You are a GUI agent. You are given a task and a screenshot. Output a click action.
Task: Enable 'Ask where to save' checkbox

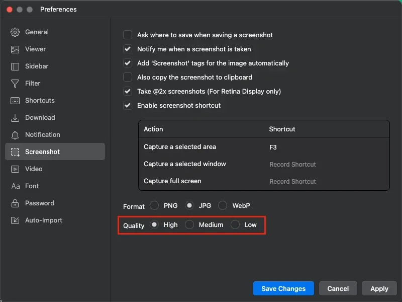click(128, 35)
